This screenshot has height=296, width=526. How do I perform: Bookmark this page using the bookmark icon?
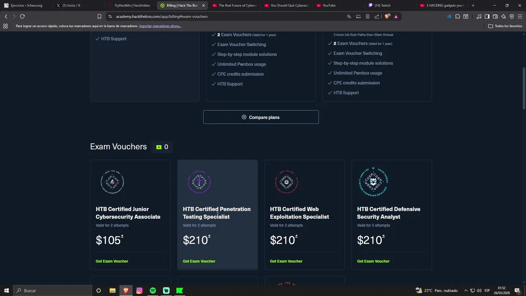pos(99,16)
